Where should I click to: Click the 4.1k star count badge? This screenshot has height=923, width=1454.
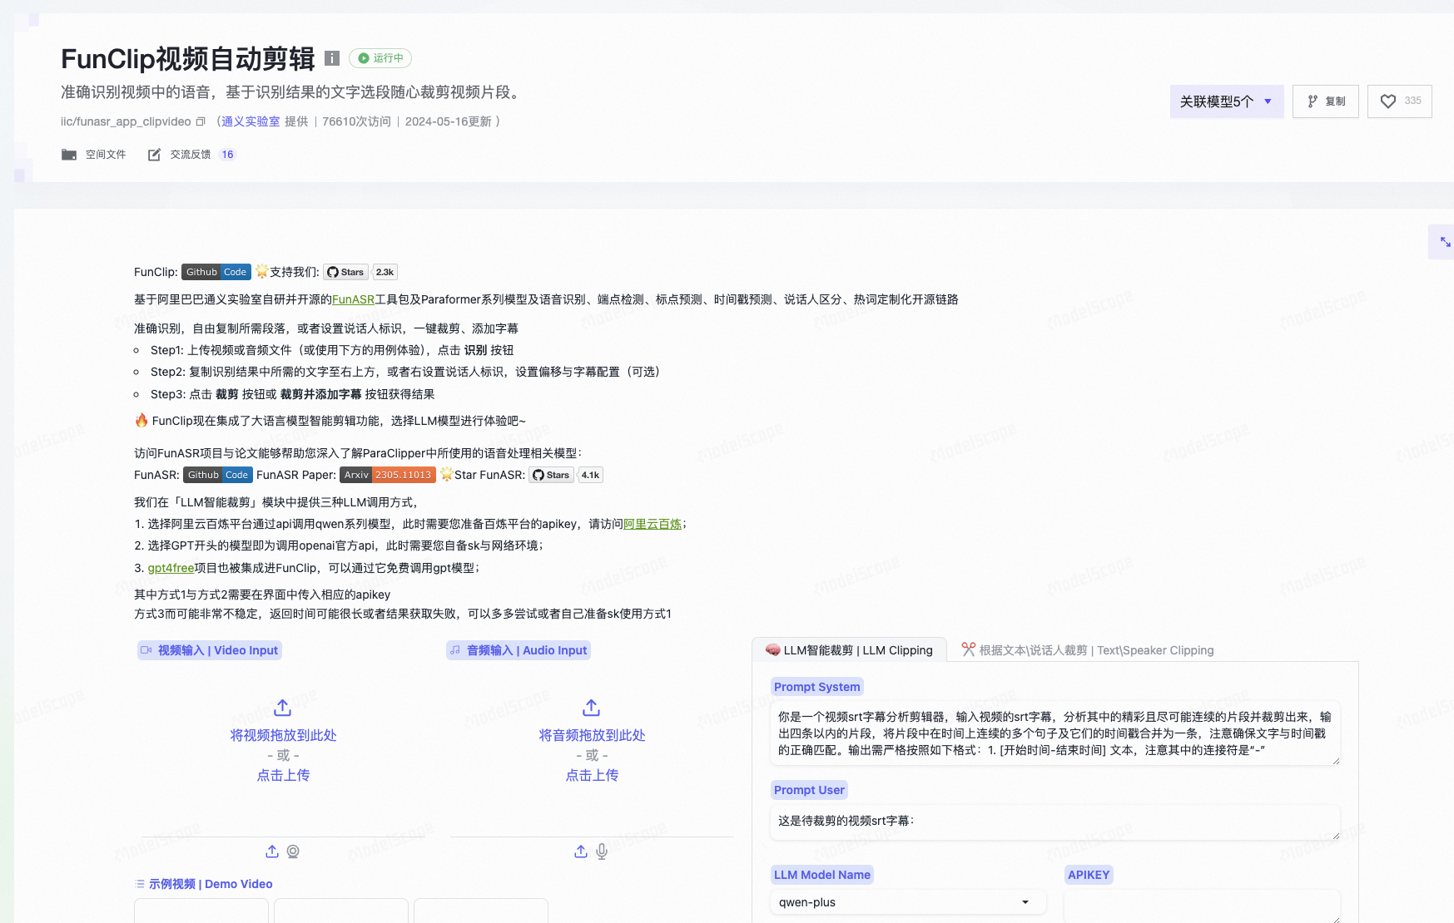(x=590, y=475)
